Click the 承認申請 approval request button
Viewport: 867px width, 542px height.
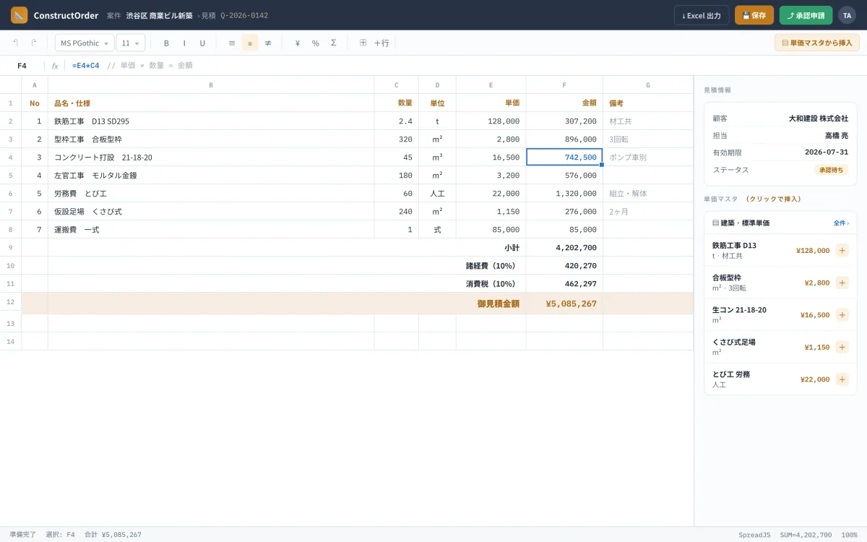pos(806,15)
